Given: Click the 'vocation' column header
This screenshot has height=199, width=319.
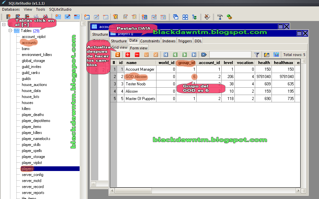Looking at the screenshot, I should click(x=245, y=63).
